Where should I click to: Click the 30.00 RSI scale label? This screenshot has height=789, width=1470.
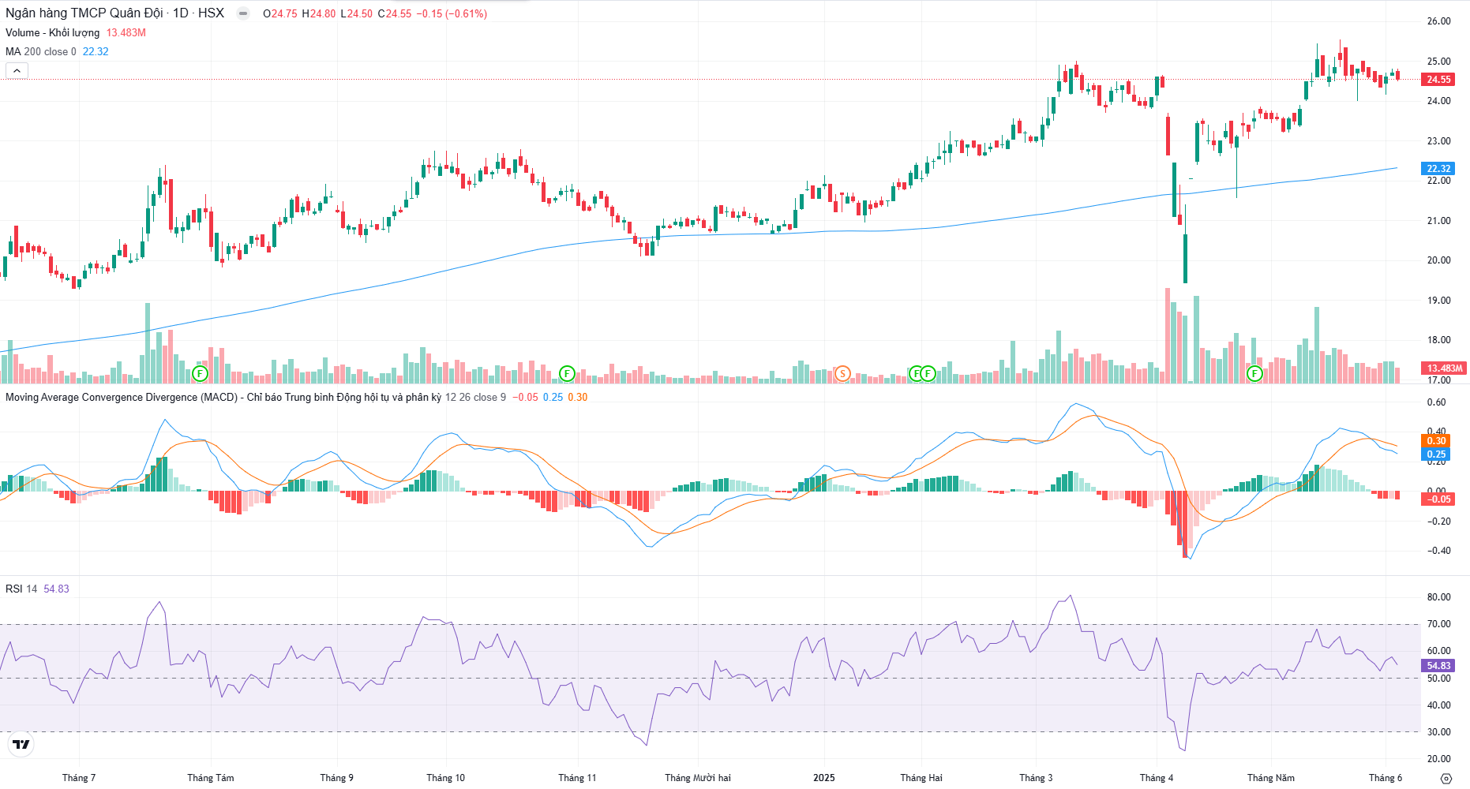1438,732
